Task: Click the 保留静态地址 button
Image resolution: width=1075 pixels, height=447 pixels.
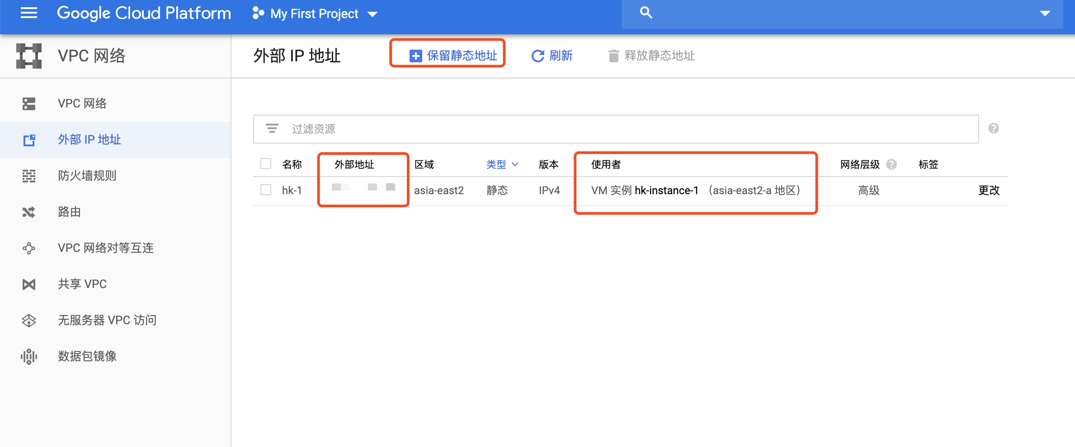Action: [453, 56]
